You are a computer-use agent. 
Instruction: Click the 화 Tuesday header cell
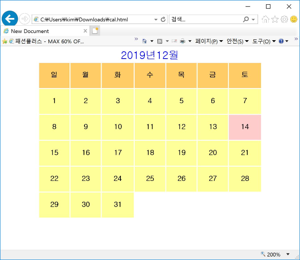coord(118,75)
